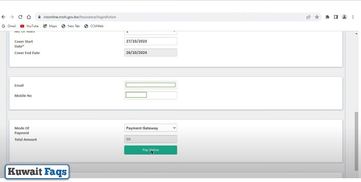Share this page using the share icon
This screenshot has height=182, width=361.
point(308,17)
